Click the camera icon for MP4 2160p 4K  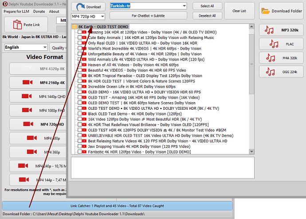[27, 82]
